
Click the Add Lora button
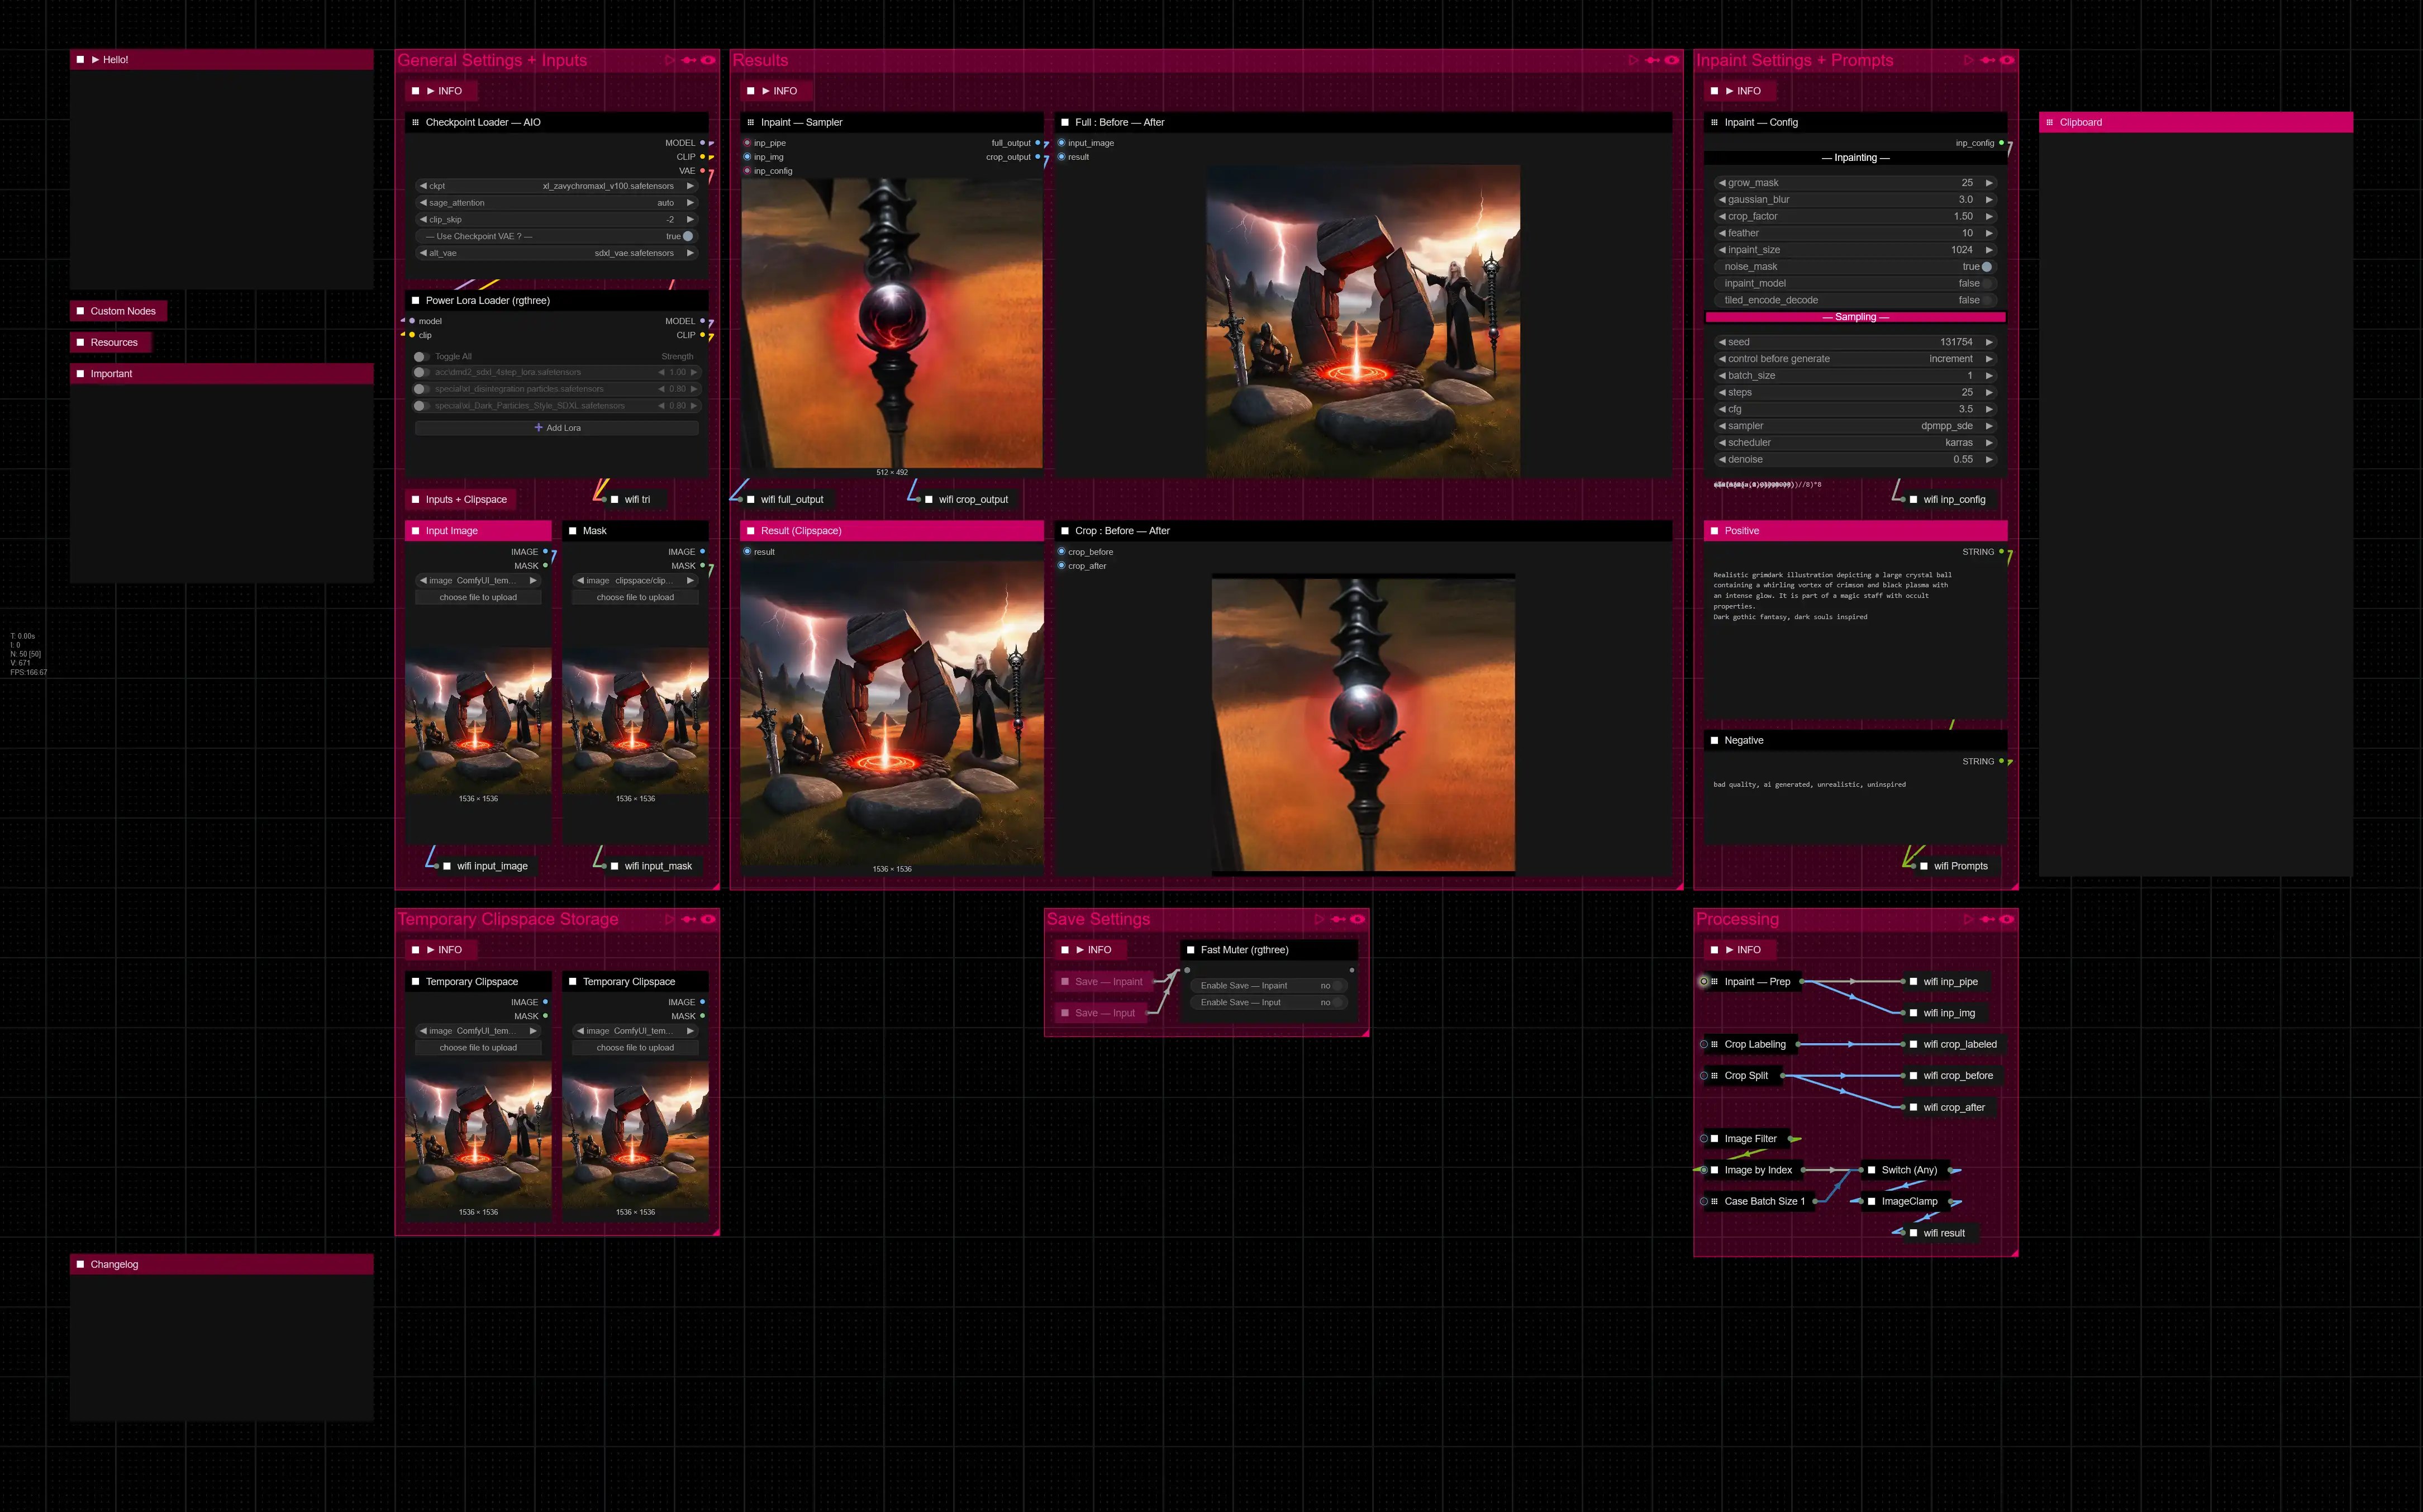(x=557, y=428)
